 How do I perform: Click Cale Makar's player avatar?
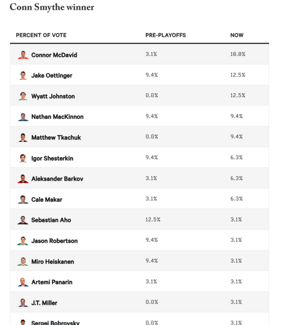(x=23, y=199)
